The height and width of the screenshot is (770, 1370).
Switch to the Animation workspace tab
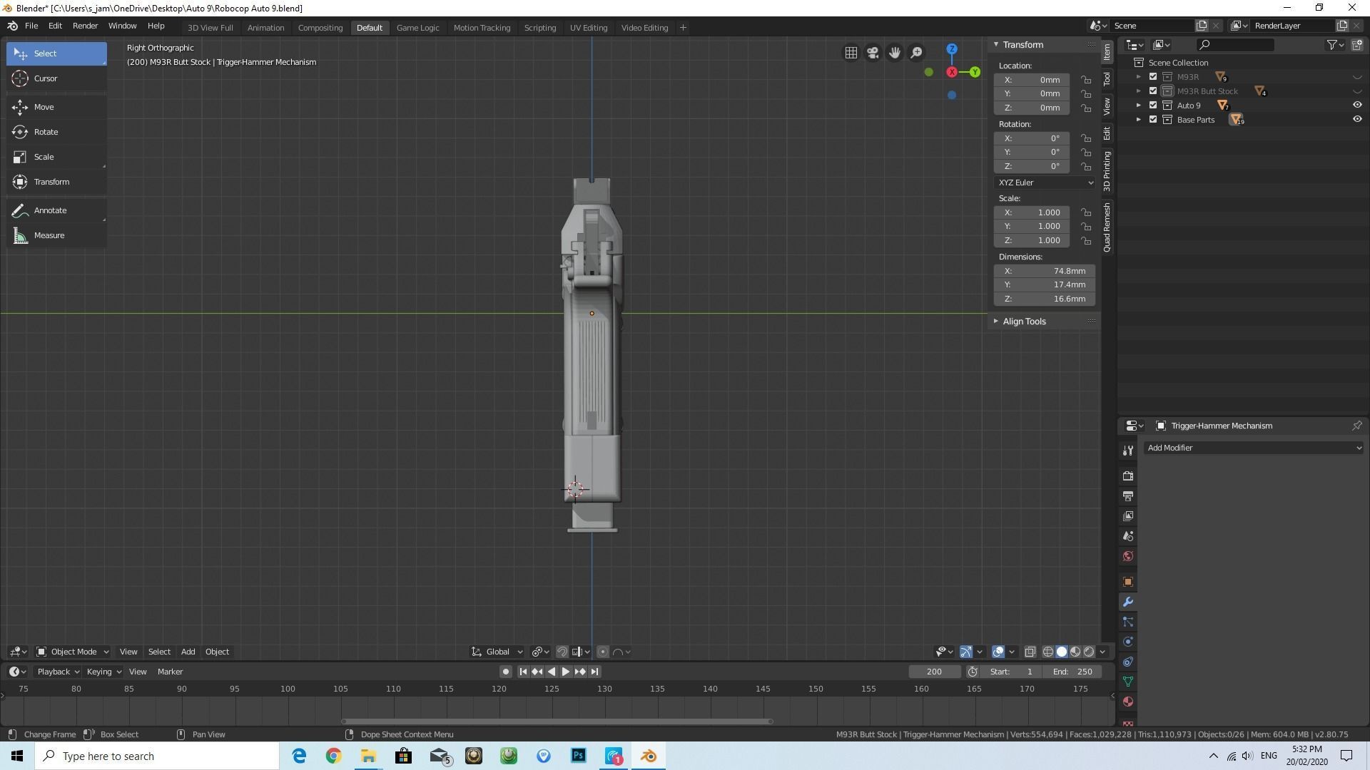coord(265,28)
